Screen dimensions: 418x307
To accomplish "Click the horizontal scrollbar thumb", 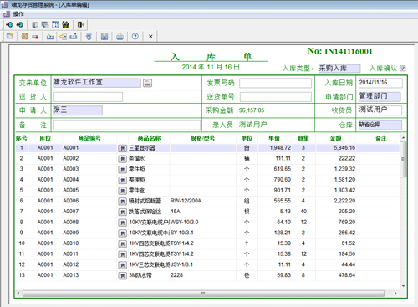I will click(x=203, y=294).
